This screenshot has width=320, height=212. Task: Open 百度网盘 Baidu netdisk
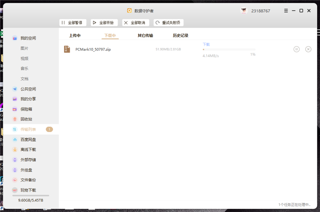click(28, 140)
